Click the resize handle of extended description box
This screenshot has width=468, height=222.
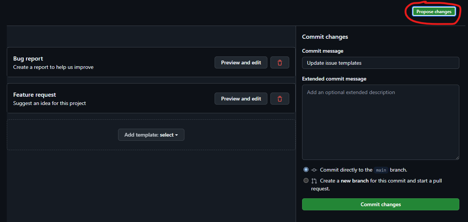coord(457,158)
